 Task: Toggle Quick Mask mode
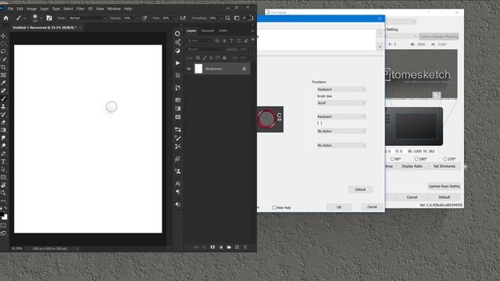[3, 226]
